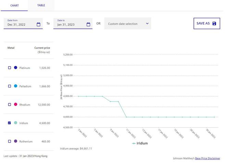Uncheck the Iridium checkbox

pyautogui.click(x=10, y=123)
